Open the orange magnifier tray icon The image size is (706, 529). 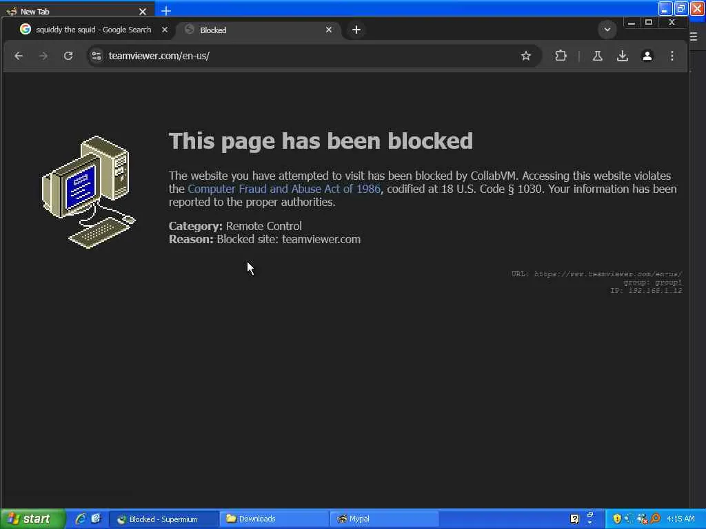coord(655,519)
